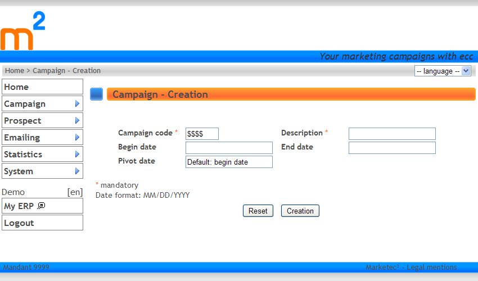478x281 pixels.
Task: Click into the Description text field
Action: coord(392,134)
